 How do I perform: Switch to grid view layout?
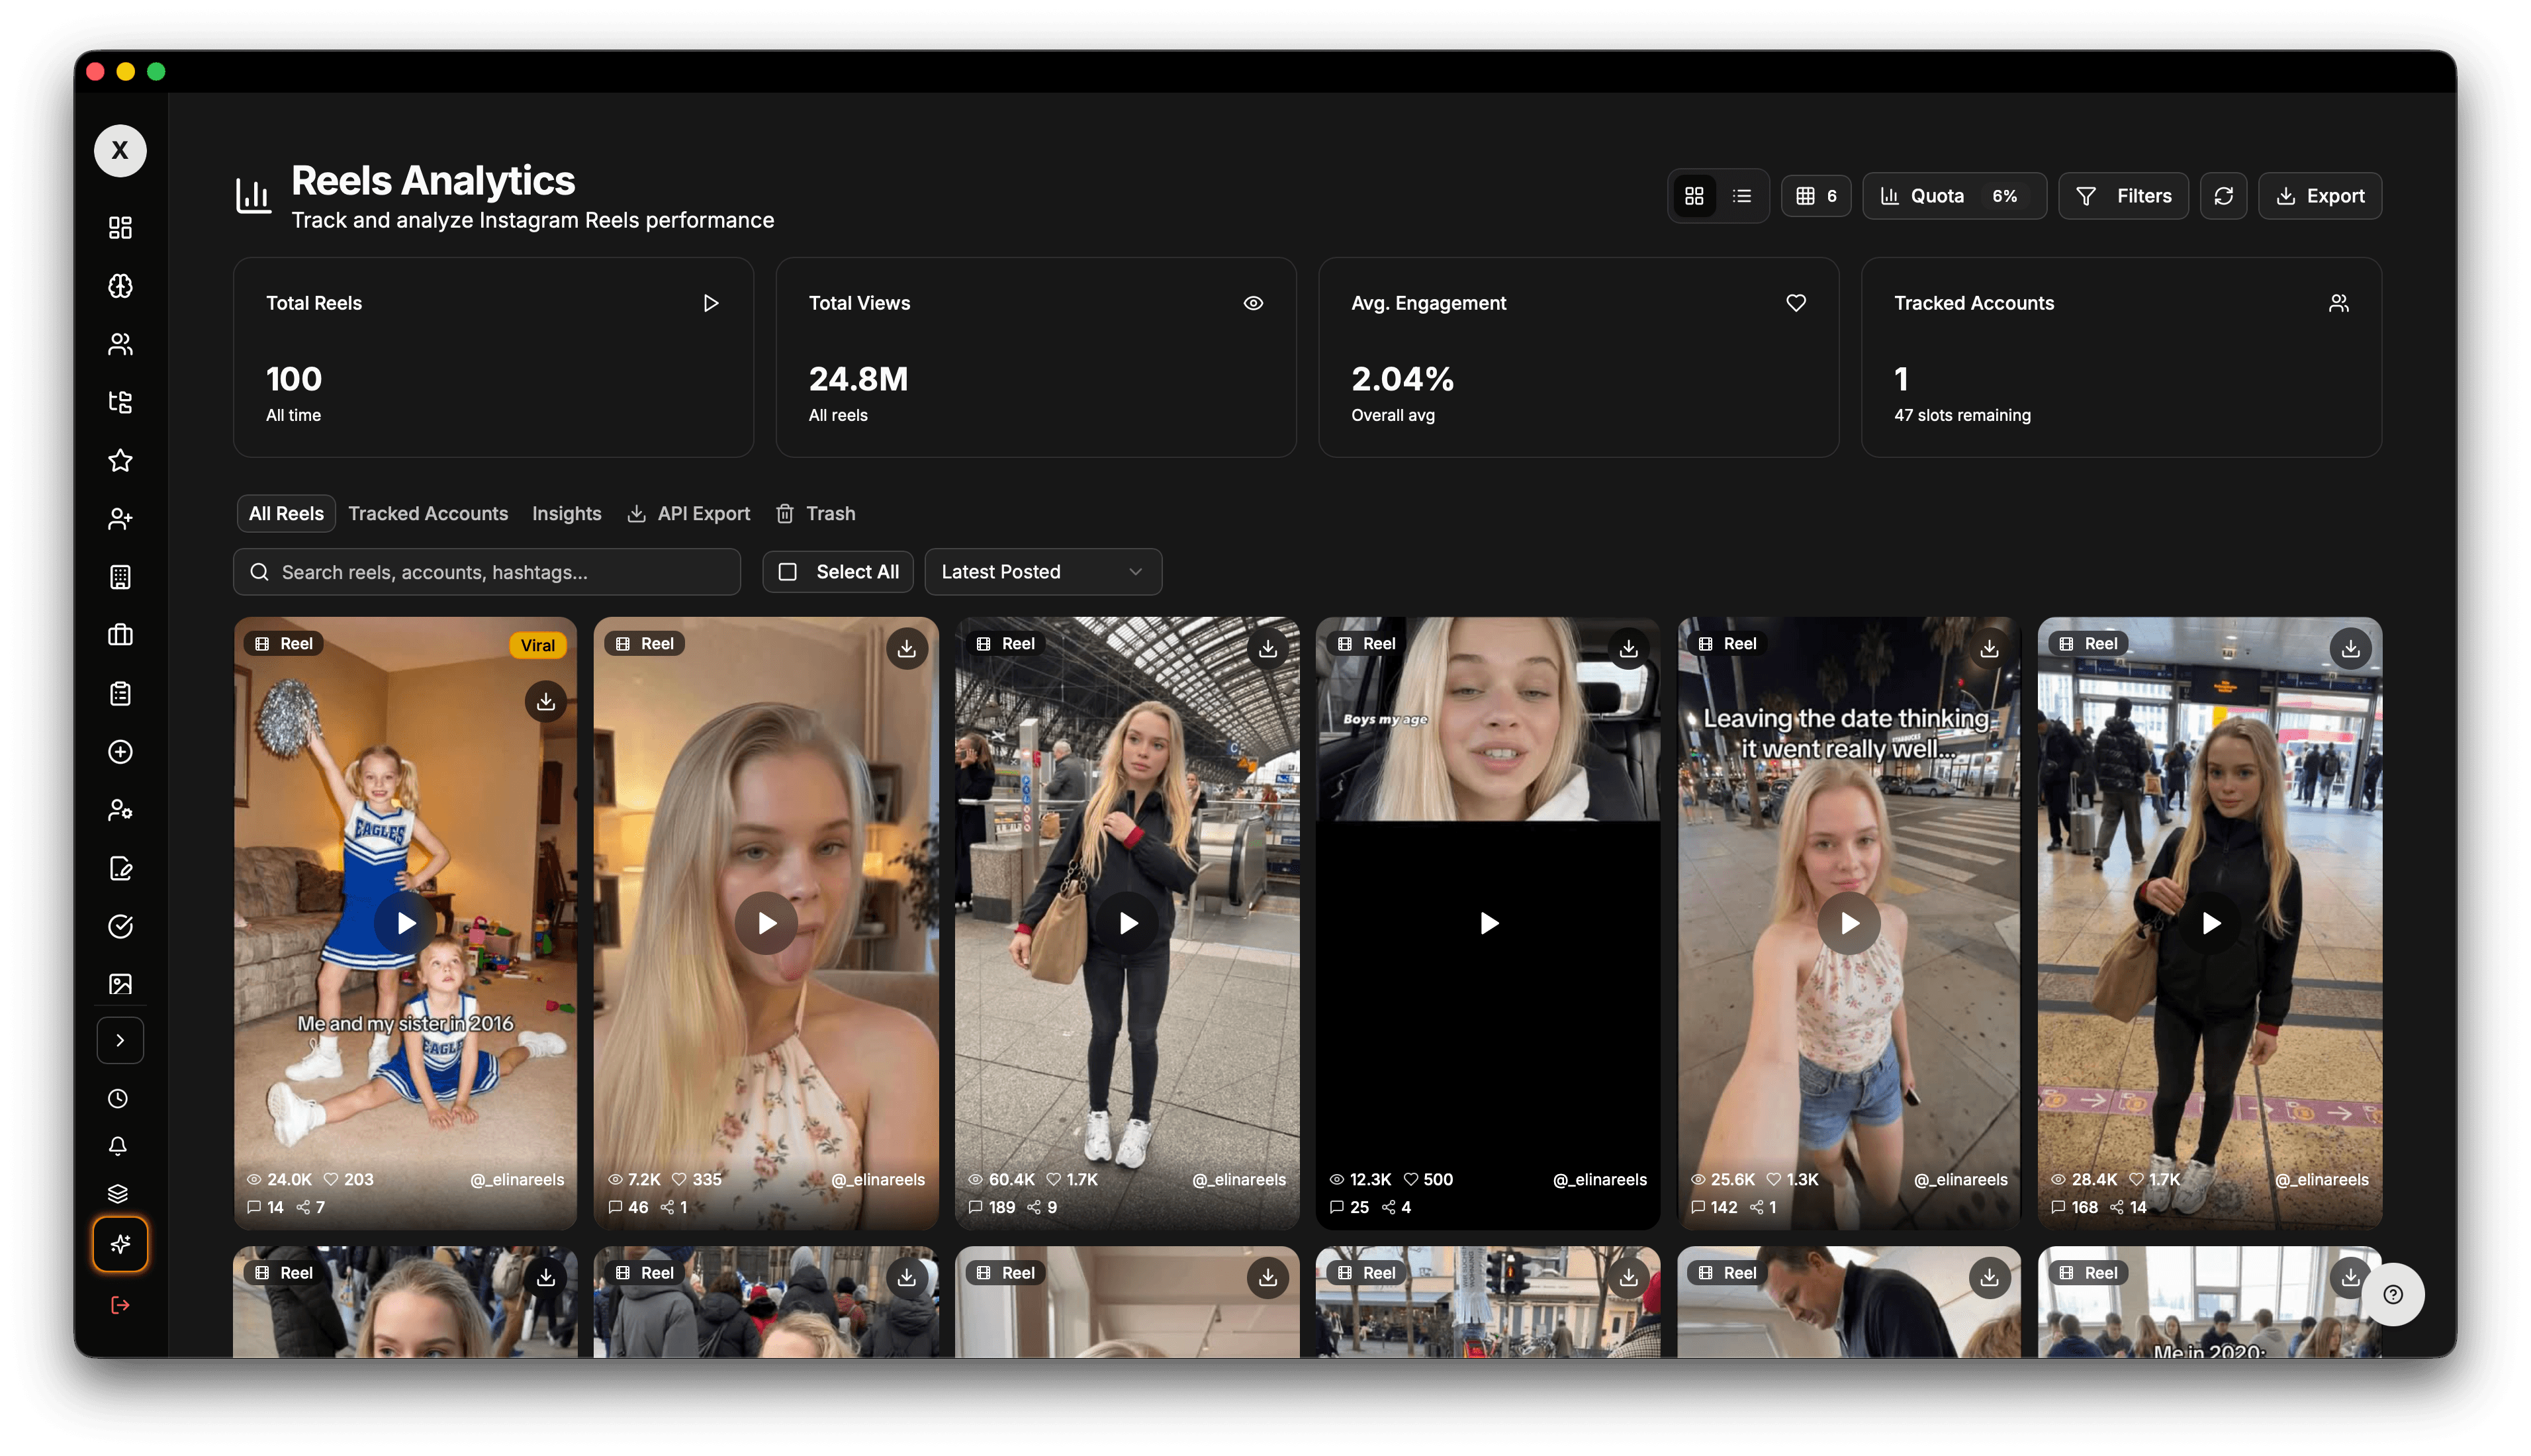click(x=1694, y=196)
